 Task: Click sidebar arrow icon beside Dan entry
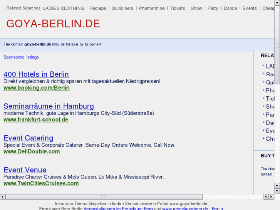coord(263,122)
